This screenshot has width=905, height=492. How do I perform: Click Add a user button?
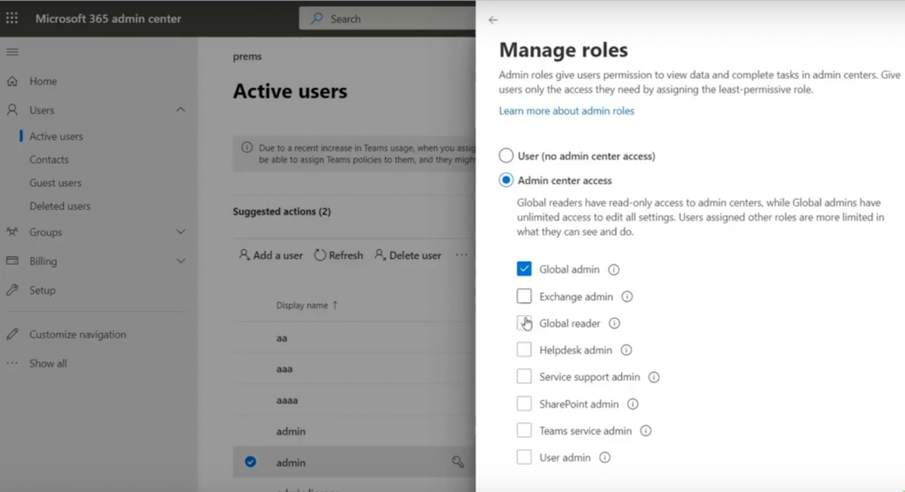(270, 255)
